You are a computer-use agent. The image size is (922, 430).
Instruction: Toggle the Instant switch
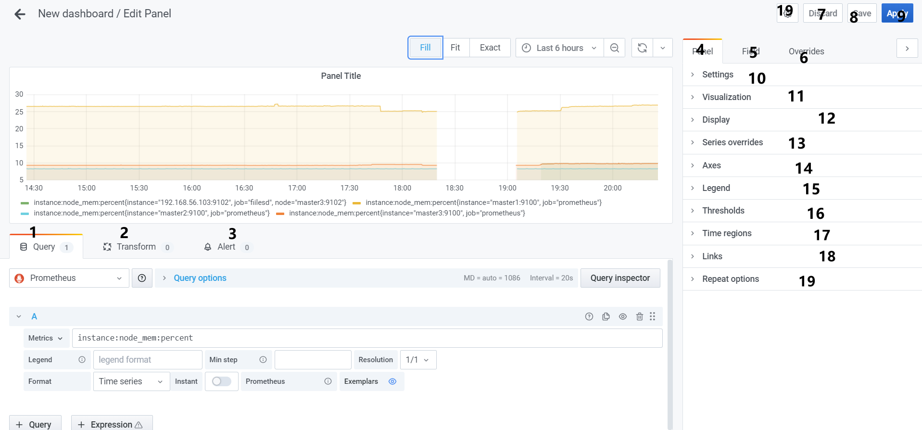tap(222, 381)
